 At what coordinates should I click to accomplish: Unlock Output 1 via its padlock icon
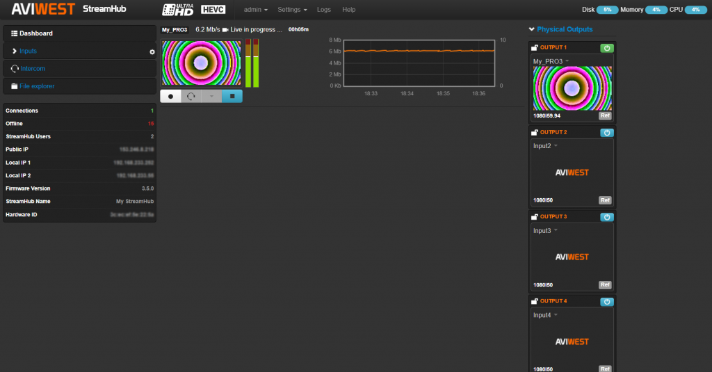click(535, 47)
